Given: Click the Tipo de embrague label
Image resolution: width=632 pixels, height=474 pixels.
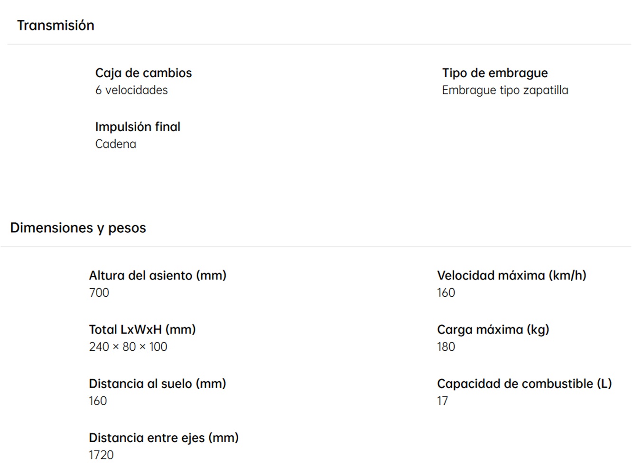Looking at the screenshot, I should coord(495,73).
